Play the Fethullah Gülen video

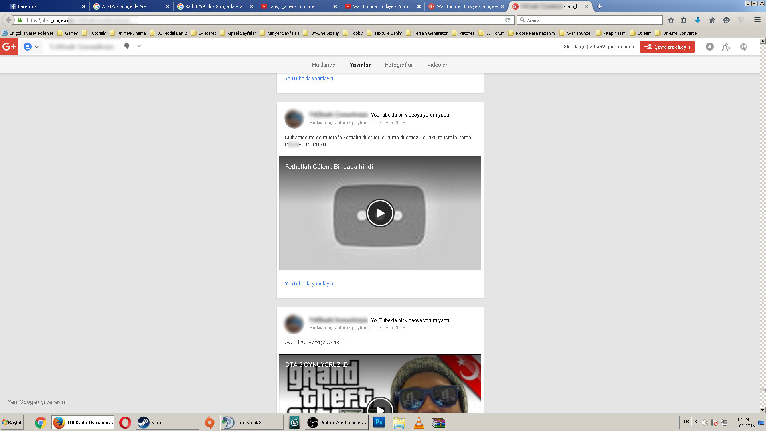click(x=380, y=213)
